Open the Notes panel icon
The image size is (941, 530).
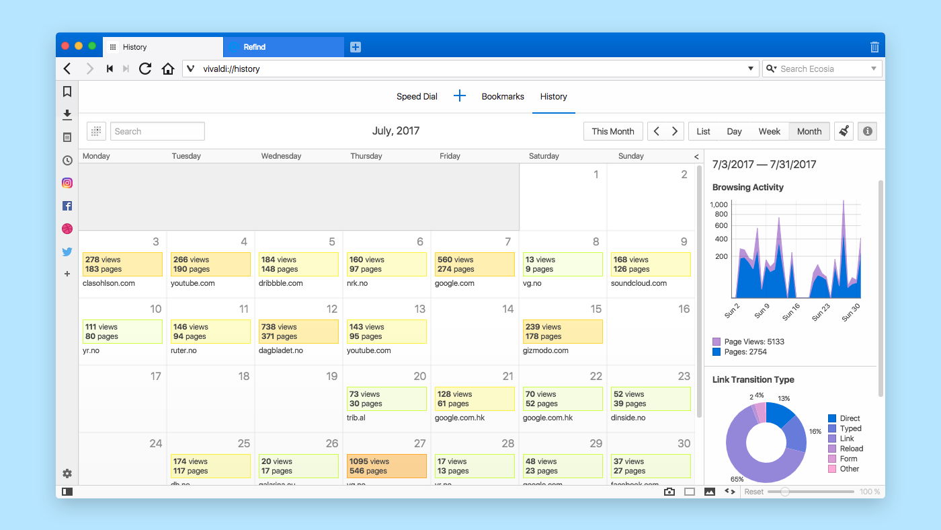coord(67,137)
